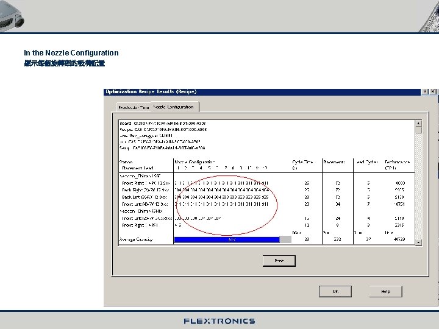
Task: Click total time value 40929
Action: 399,239
